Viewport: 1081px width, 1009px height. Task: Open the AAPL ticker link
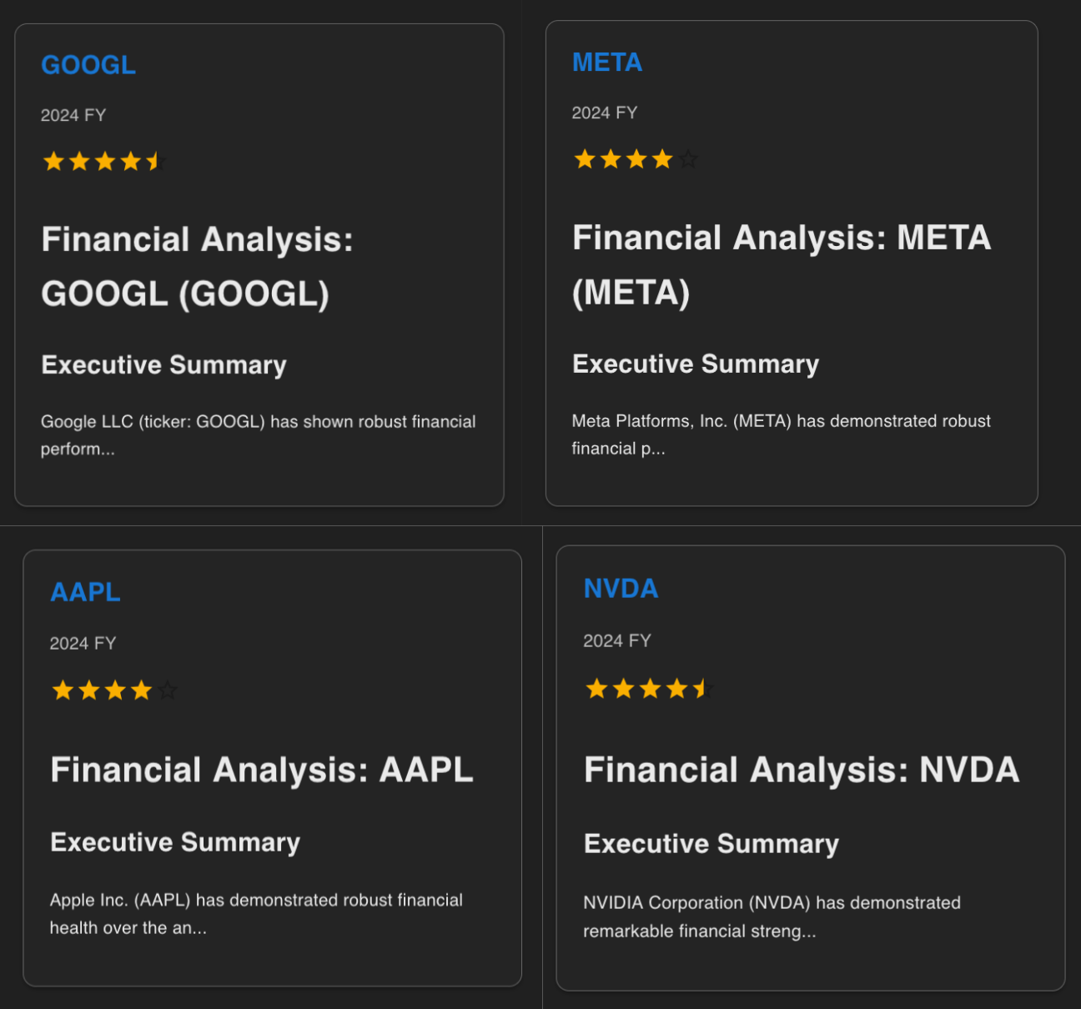coord(85,592)
